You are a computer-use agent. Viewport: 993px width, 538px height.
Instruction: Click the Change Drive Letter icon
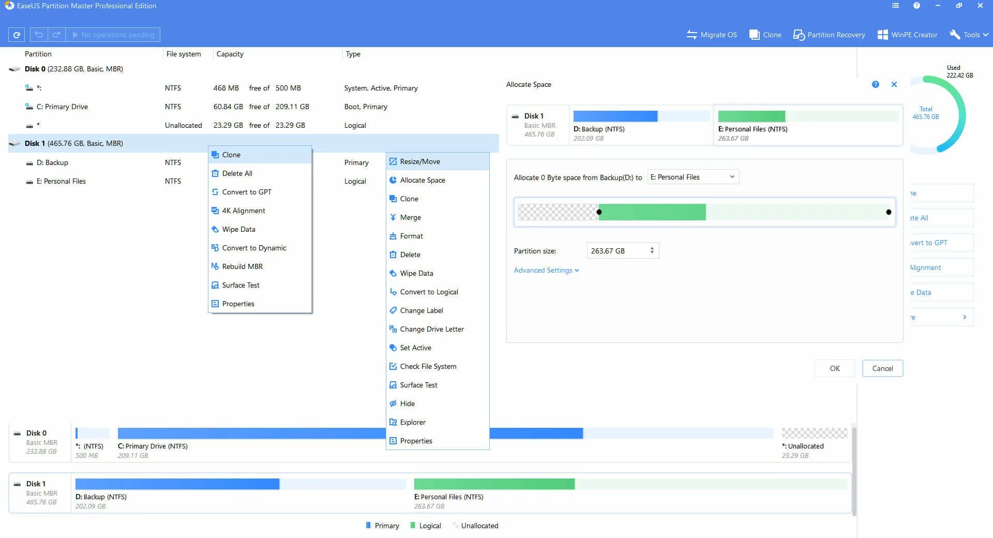pos(393,329)
